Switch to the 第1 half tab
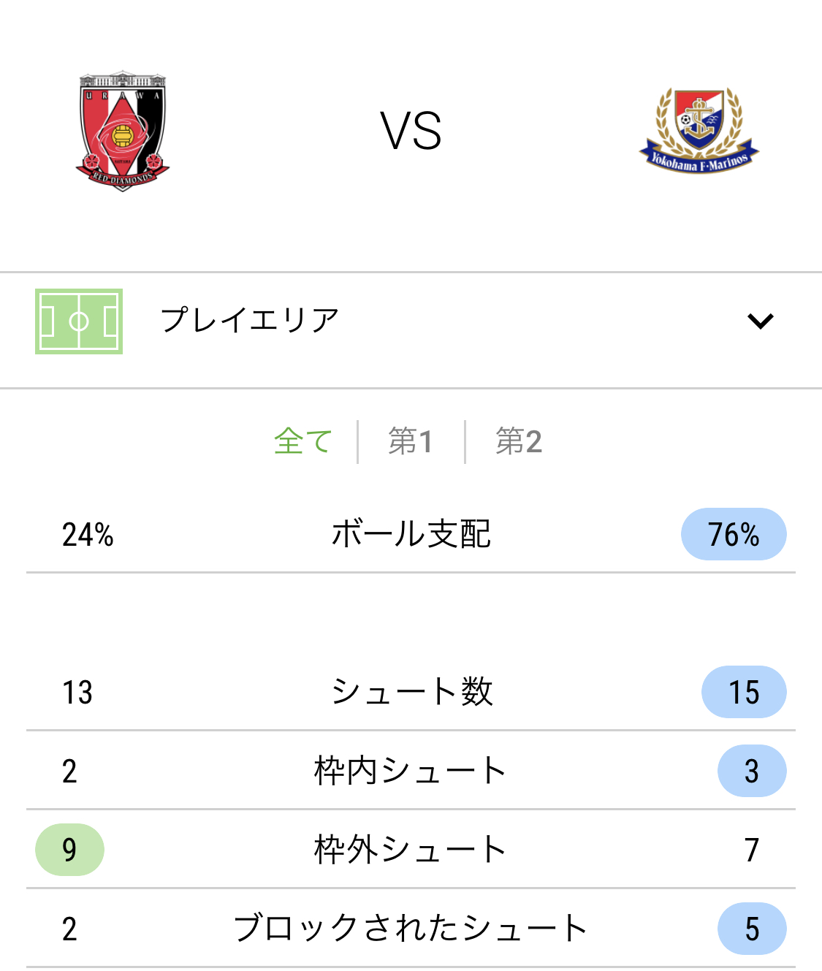This screenshot has height=971, width=822. click(411, 441)
